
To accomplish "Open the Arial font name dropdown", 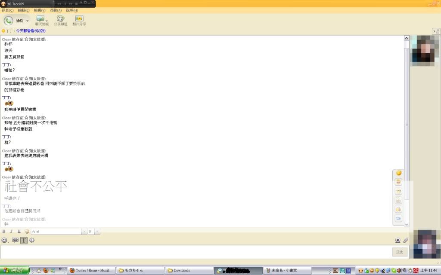I will [84, 231].
